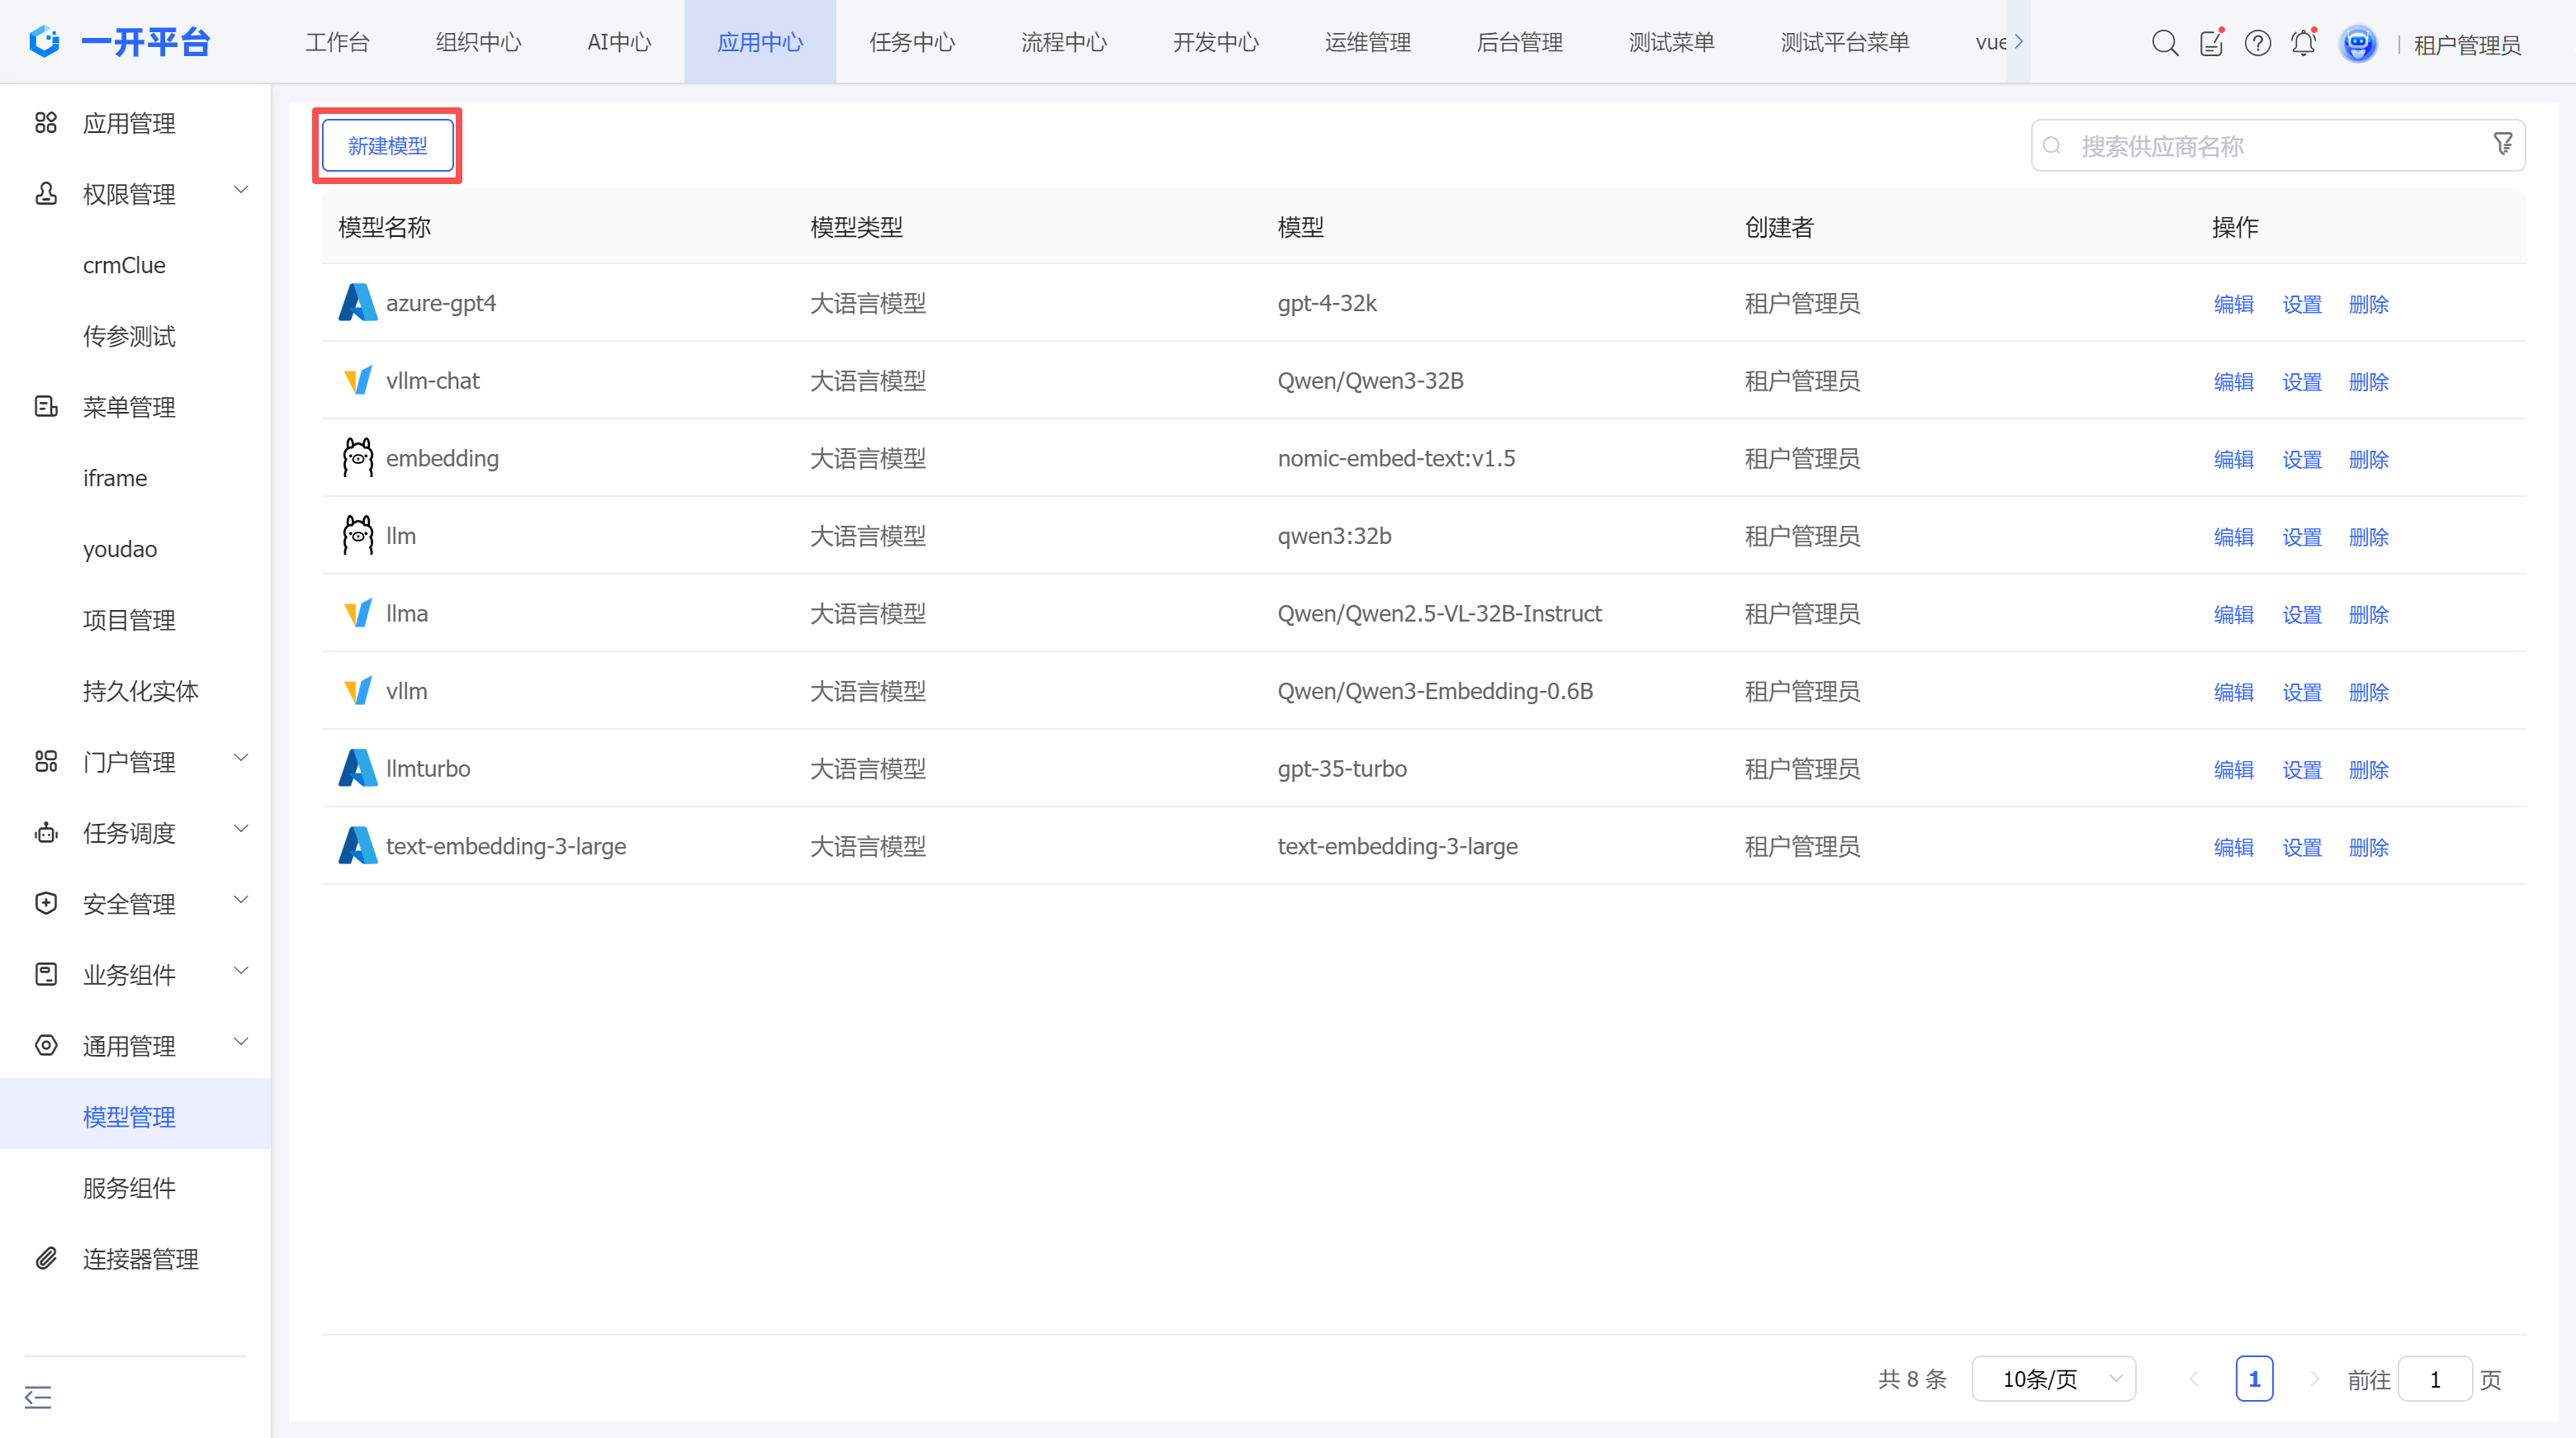The width and height of the screenshot is (2576, 1438).
Task: Switch to the AI中心 top tab
Action: pos(619,42)
